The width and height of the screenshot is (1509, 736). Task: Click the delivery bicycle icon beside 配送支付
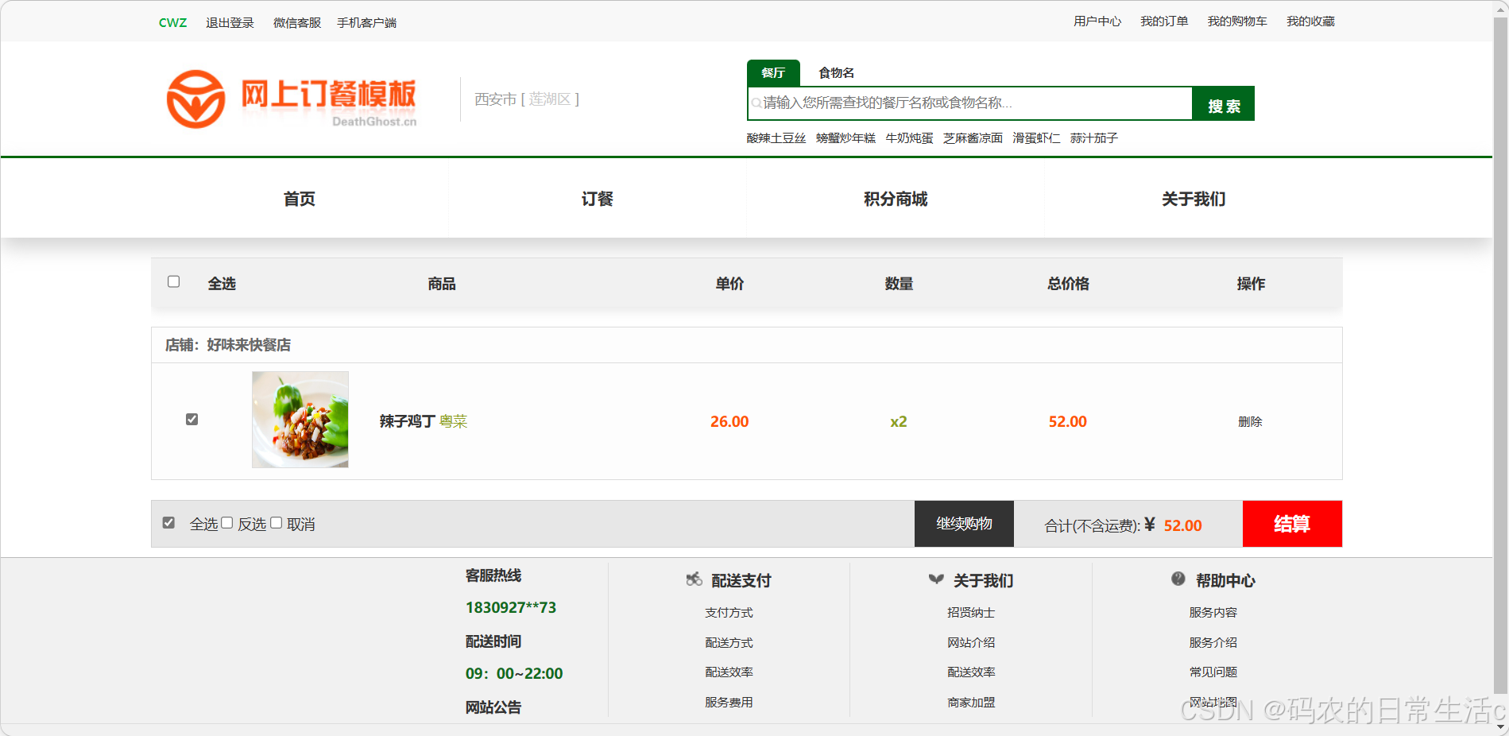pos(693,579)
